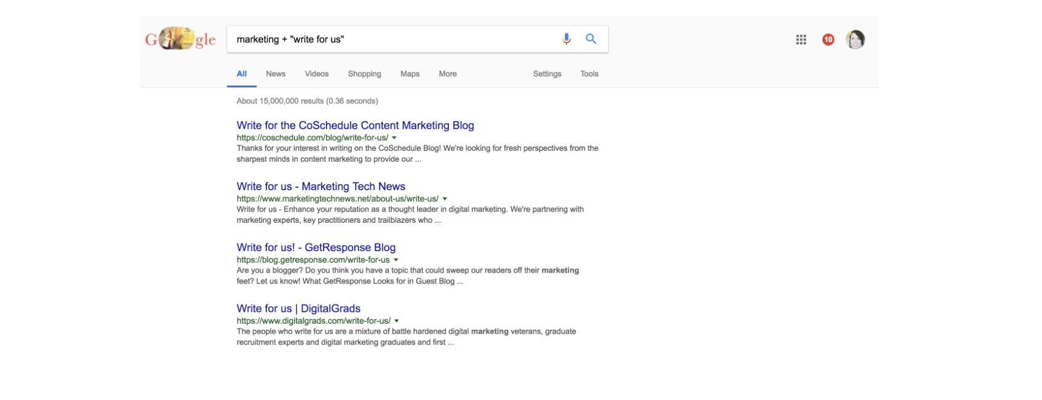Click the About 15,000,000 results text
1042x400 pixels.
click(307, 101)
